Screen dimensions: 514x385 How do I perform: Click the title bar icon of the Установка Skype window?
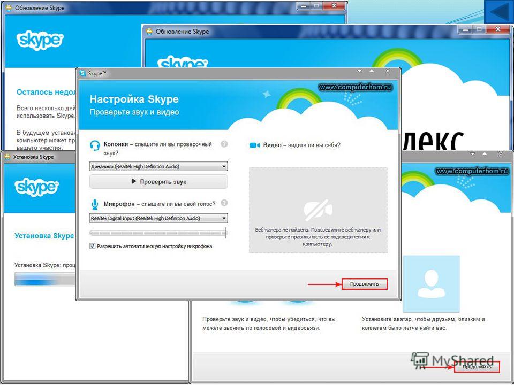pos(7,157)
